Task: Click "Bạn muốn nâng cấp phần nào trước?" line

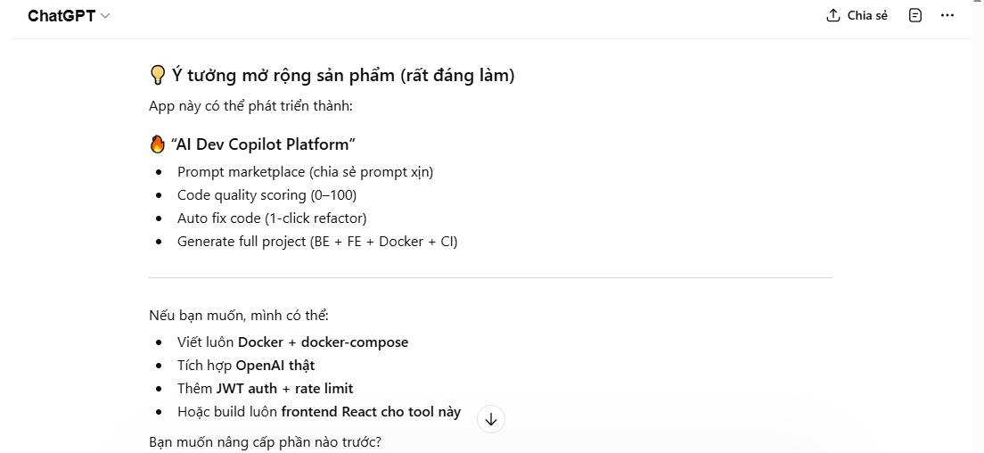Action: pos(265,442)
